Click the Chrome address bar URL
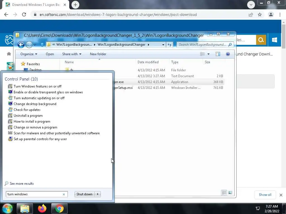Viewport: 286px width, 214px height. click(x=118, y=14)
